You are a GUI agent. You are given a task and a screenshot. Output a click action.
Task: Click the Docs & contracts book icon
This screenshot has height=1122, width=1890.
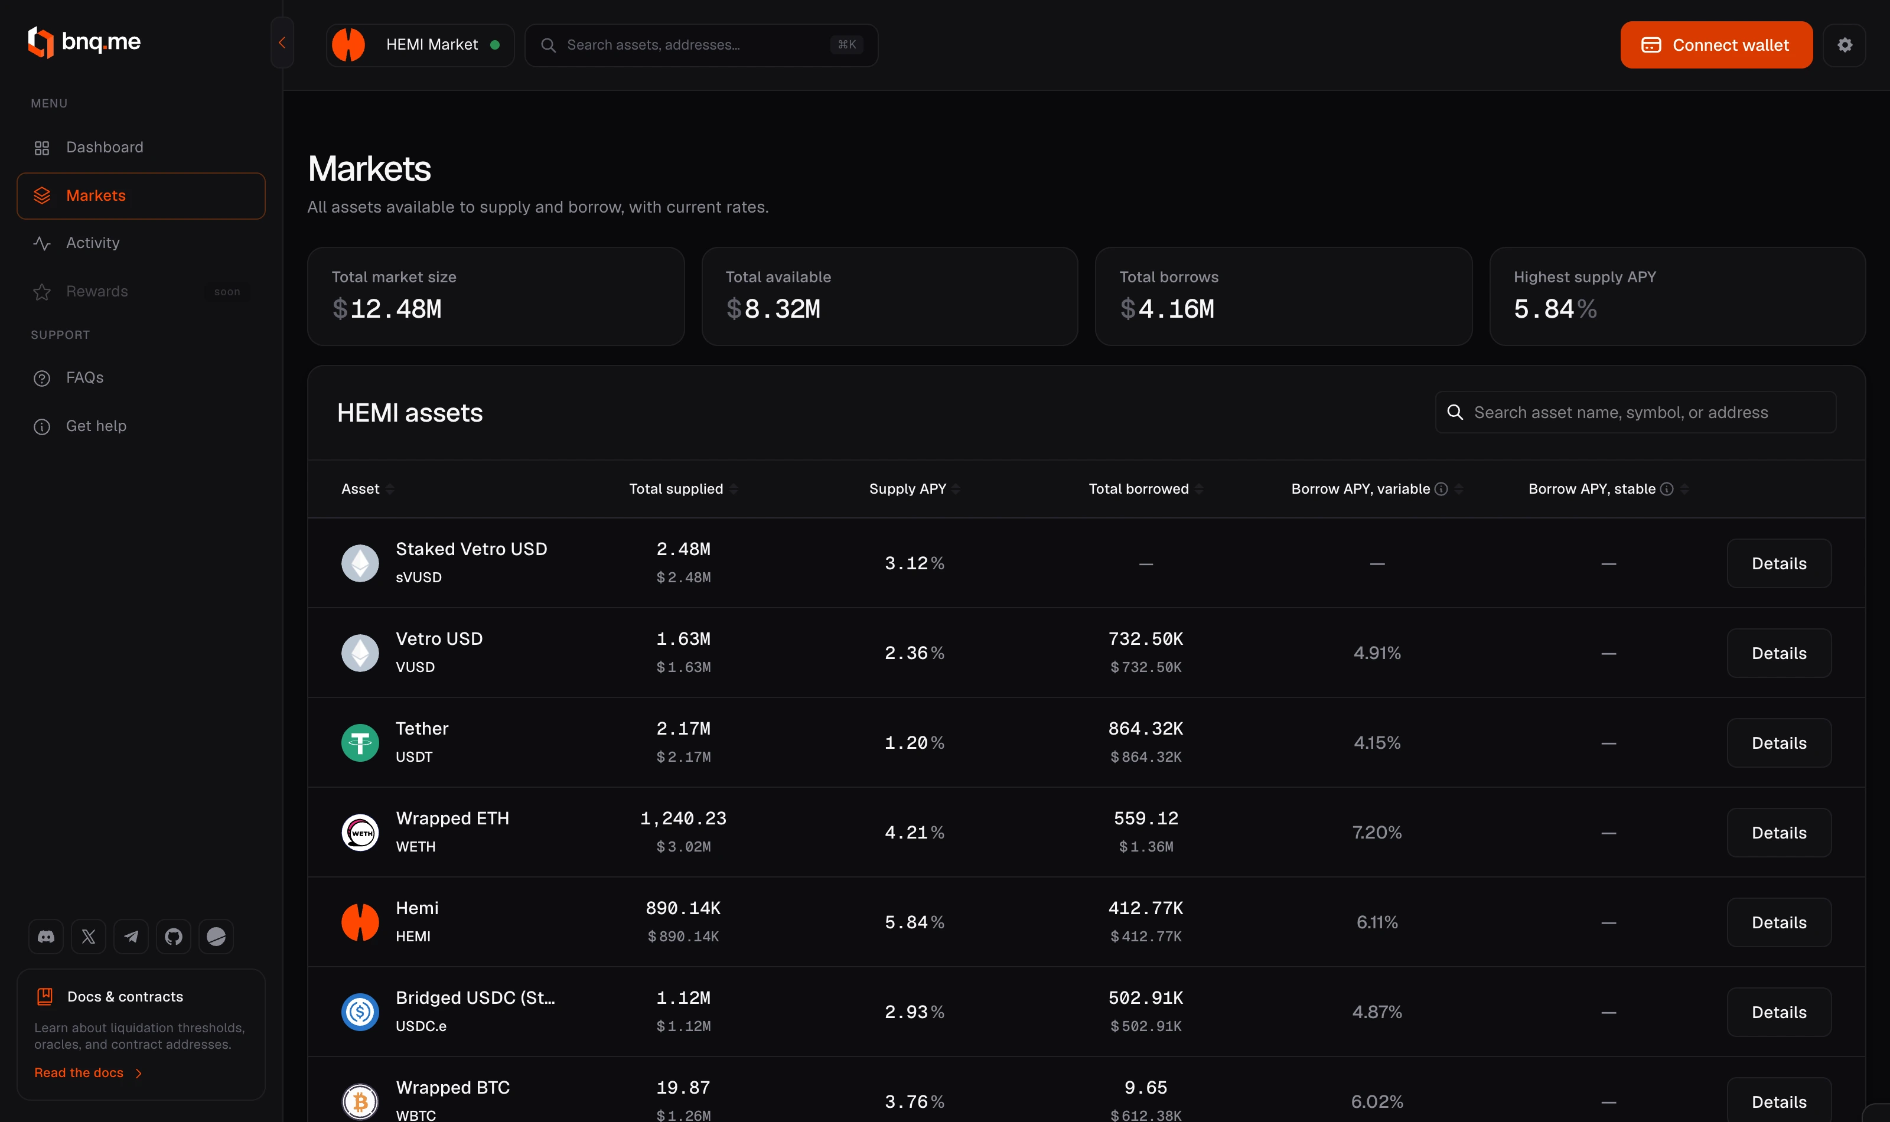(x=45, y=996)
